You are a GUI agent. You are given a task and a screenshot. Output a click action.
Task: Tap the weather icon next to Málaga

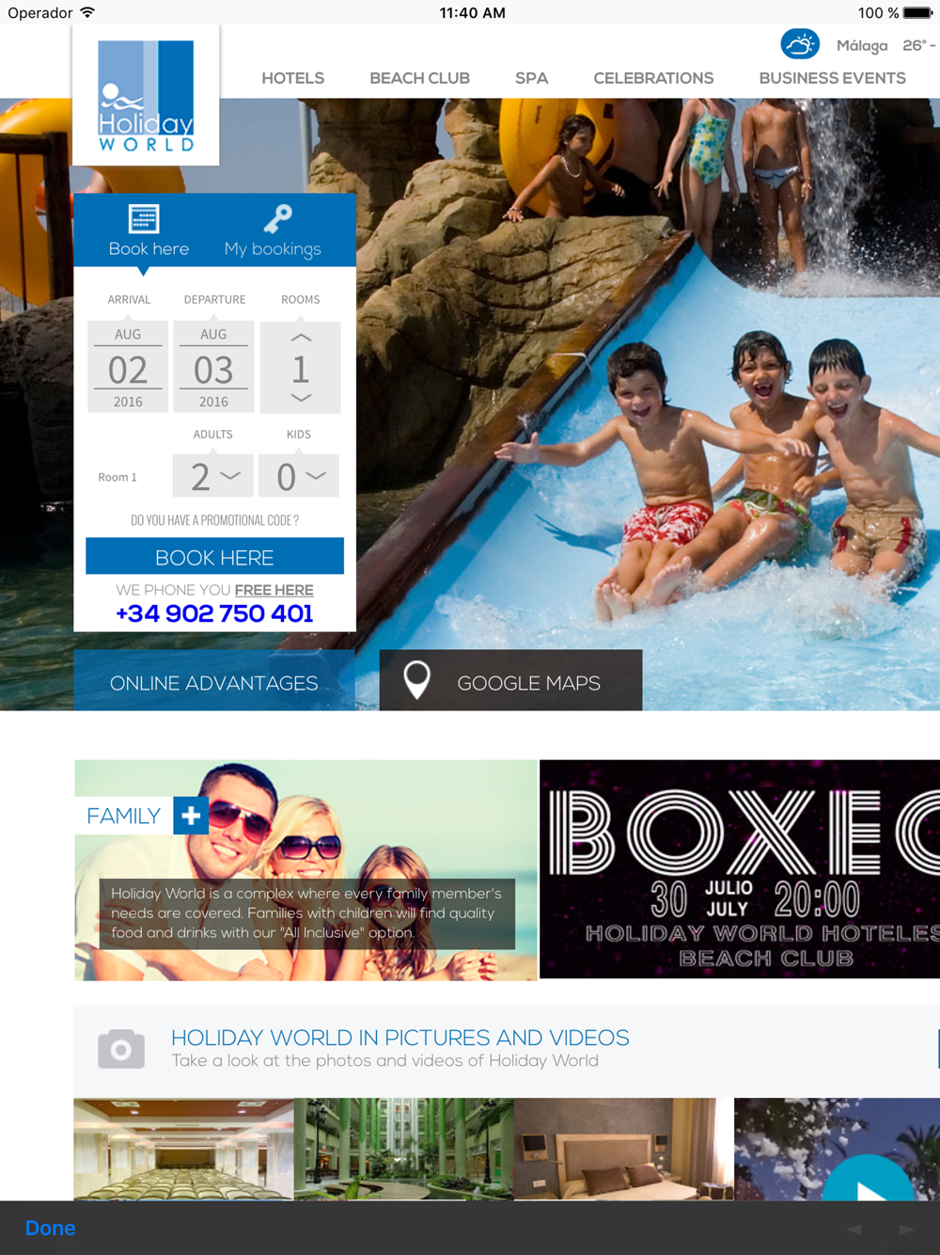pos(799,44)
